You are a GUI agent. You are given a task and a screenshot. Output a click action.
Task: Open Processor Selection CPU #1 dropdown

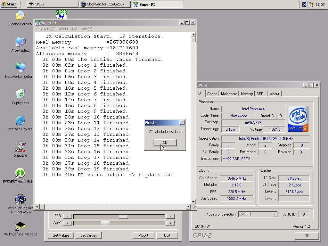[258, 214]
